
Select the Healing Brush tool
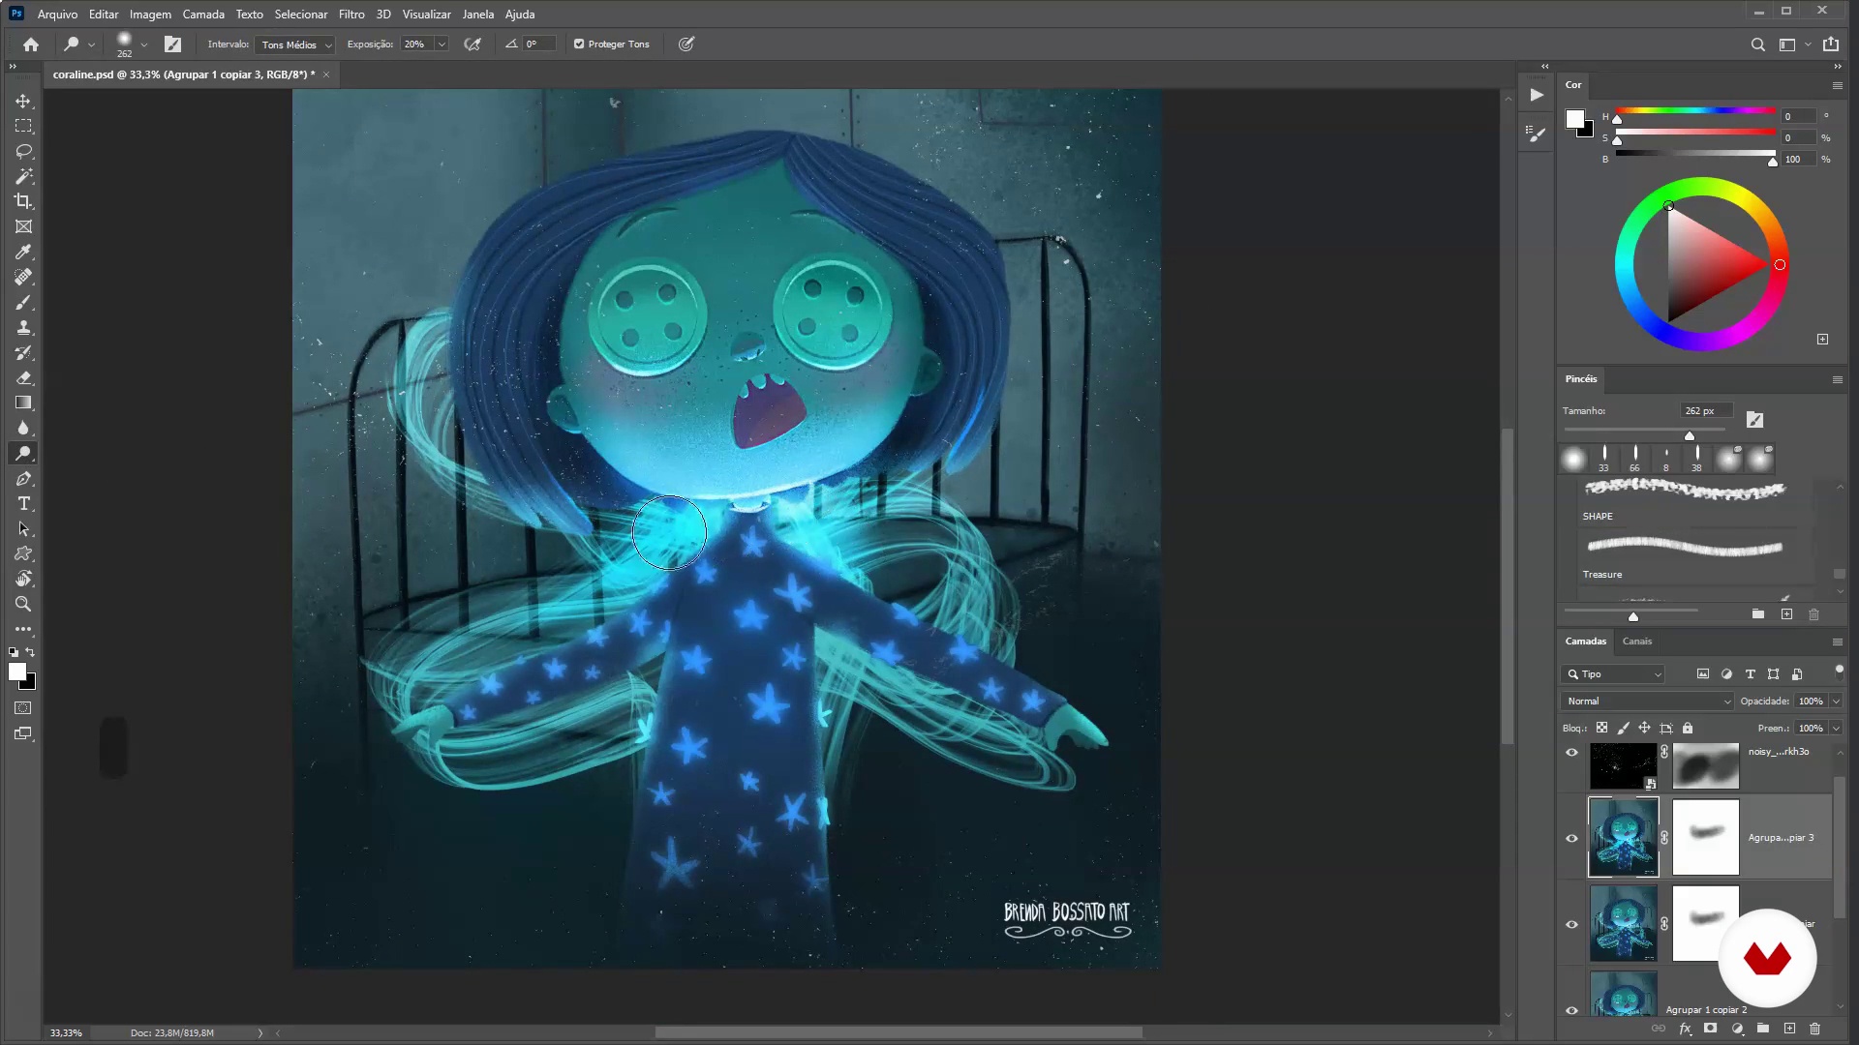(x=23, y=277)
